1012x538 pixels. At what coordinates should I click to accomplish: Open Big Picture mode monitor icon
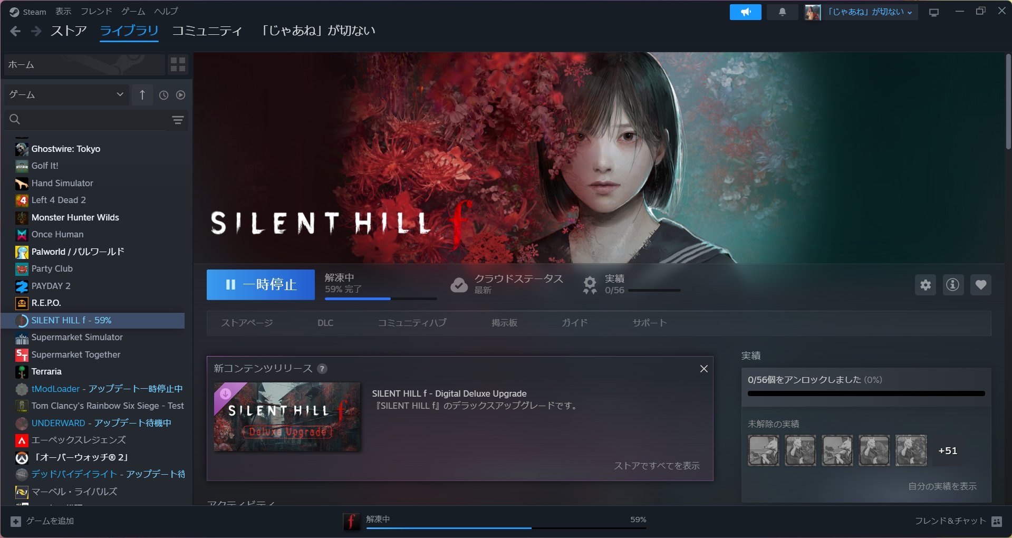click(933, 12)
